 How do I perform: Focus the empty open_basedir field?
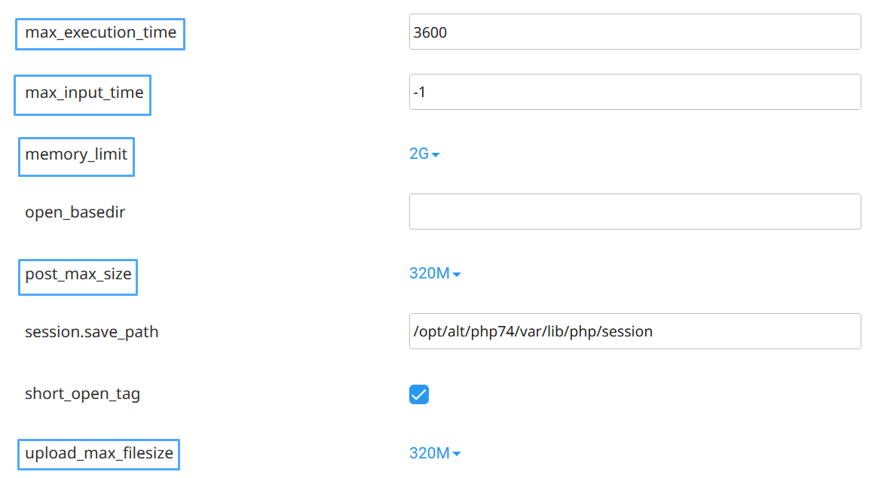point(635,212)
